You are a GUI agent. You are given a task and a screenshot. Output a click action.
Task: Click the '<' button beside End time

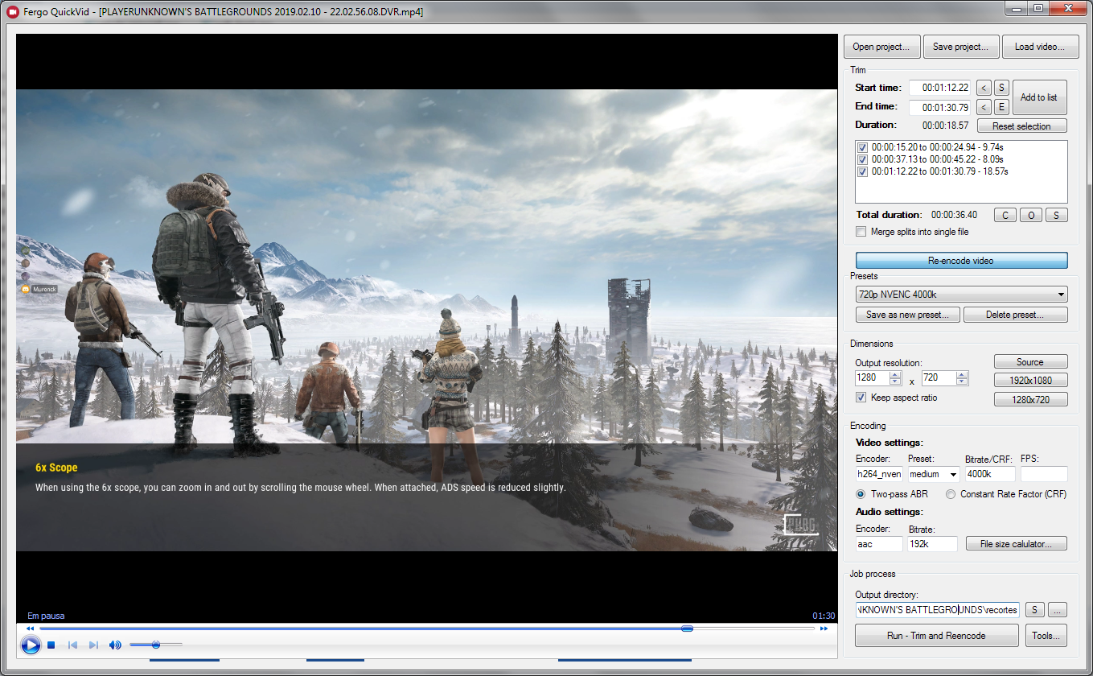[984, 107]
